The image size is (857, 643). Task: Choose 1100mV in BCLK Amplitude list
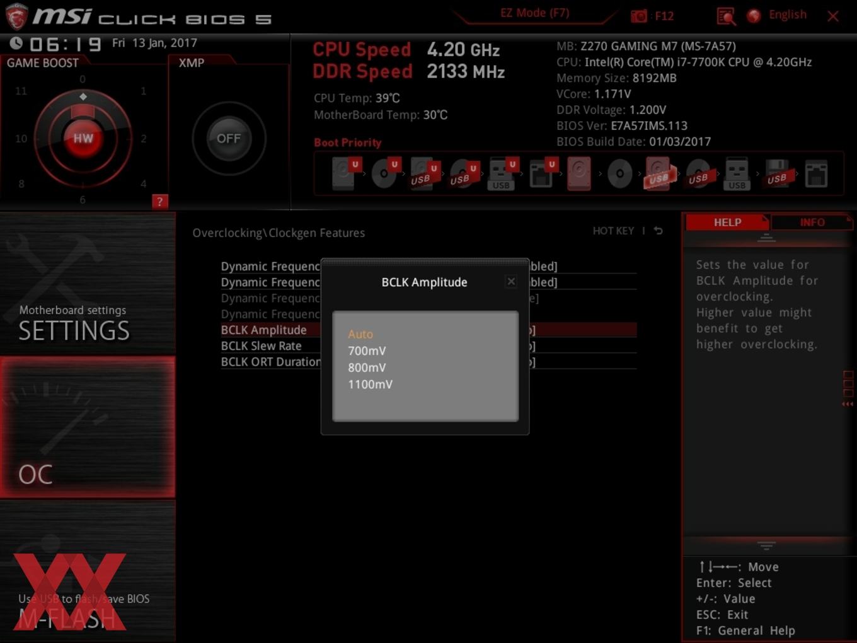coord(370,385)
